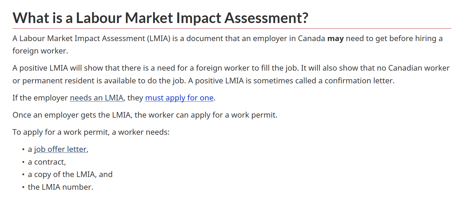Viewport: 466px width, 211px height.
Task: Click the bullet dot beside "a copy of the LMIA"
Action: pyautogui.click(x=23, y=175)
